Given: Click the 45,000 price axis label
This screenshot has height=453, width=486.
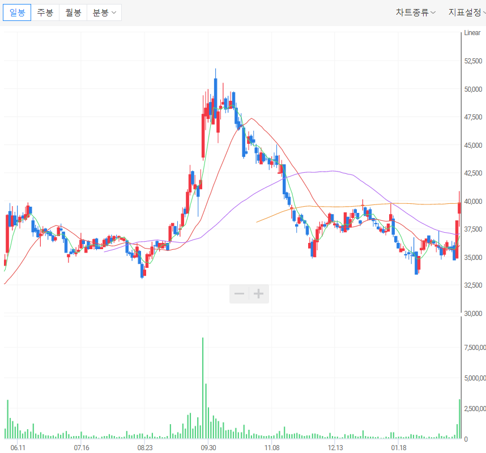Looking at the screenshot, I should pos(473,146).
